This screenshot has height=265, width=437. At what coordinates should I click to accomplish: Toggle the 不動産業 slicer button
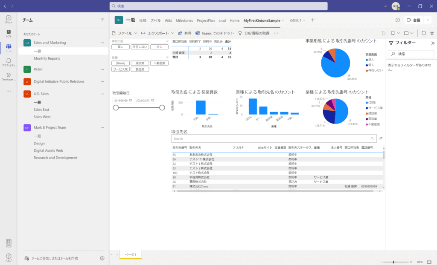[x=160, y=63]
